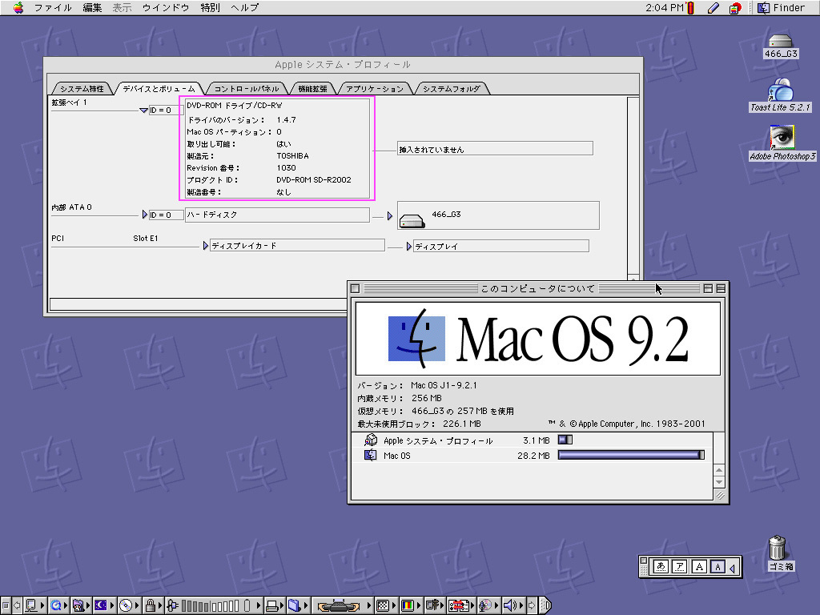820x615 pixels.
Task: Click the battery icon in menu bar
Action: [x=690, y=7]
